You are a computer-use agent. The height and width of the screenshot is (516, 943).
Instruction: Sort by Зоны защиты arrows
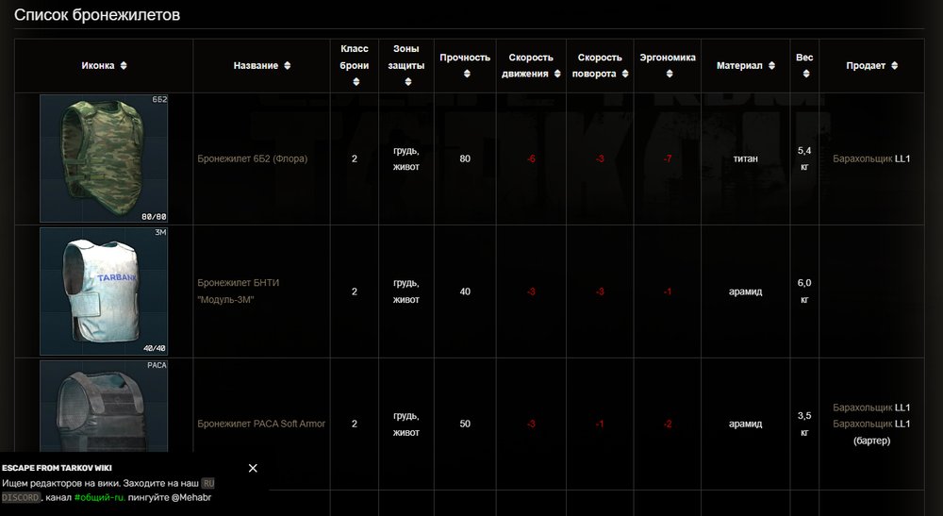click(407, 82)
